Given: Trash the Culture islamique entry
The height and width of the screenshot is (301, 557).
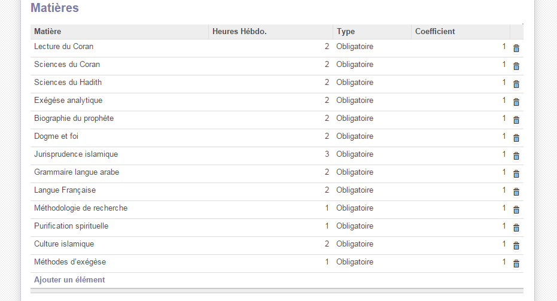Looking at the screenshot, I should pyautogui.click(x=516, y=246).
